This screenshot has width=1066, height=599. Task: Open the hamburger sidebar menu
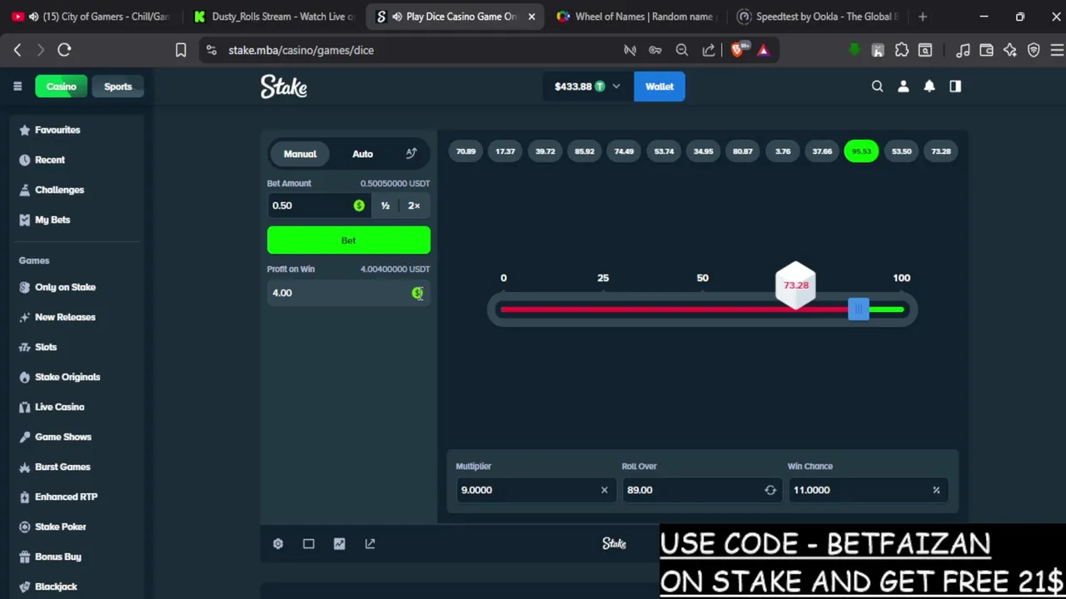[x=17, y=87]
